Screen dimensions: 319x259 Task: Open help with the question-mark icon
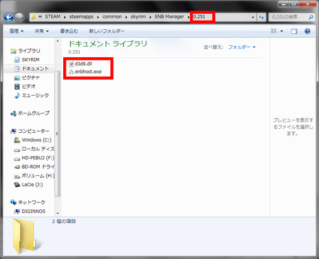pos(307,31)
